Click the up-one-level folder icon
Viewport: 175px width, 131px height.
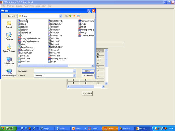point(70,16)
